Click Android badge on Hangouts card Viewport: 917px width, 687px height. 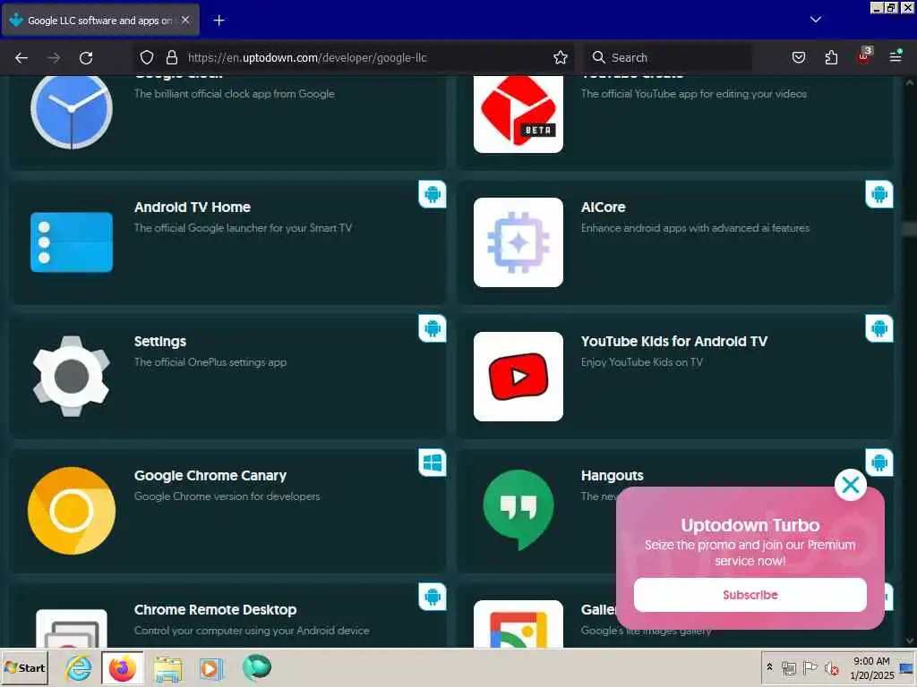(879, 462)
